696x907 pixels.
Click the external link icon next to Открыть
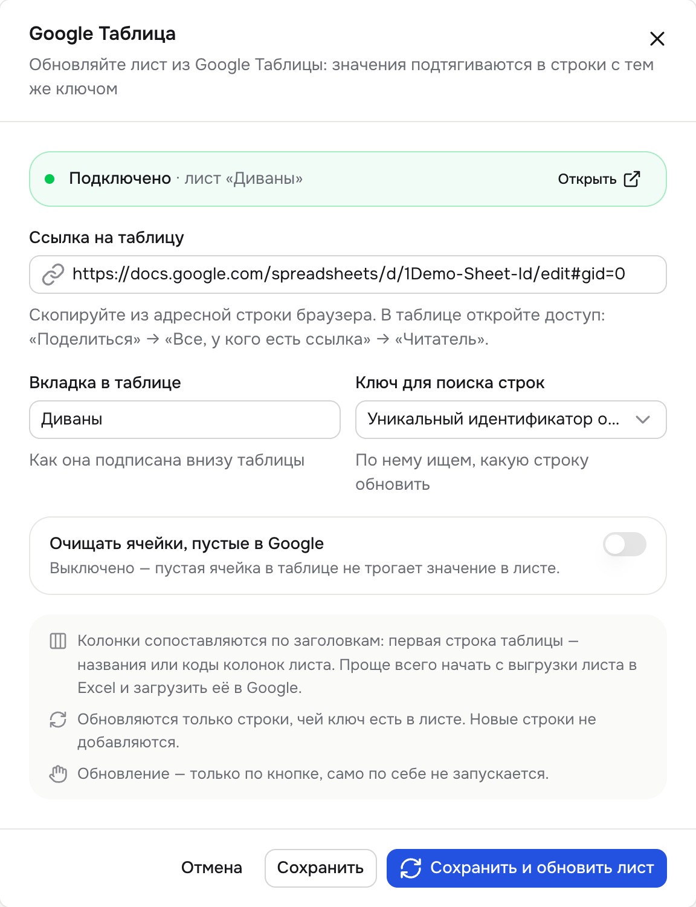631,179
